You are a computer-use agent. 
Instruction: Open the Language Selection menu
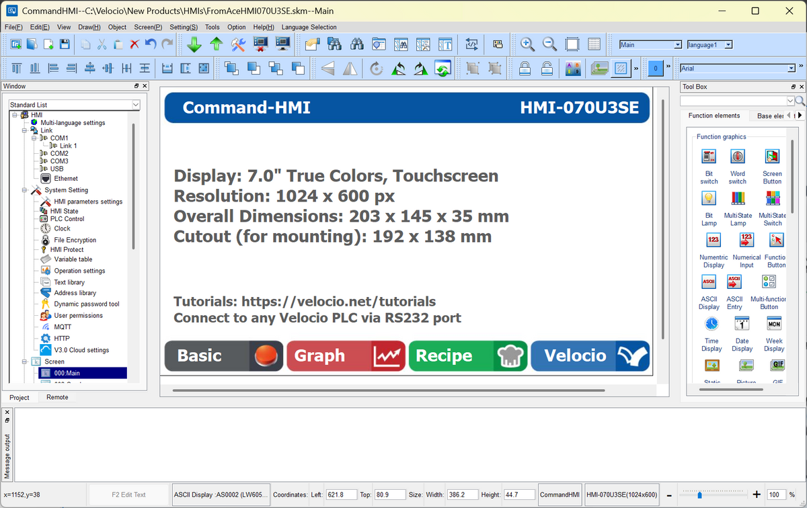pyautogui.click(x=309, y=27)
